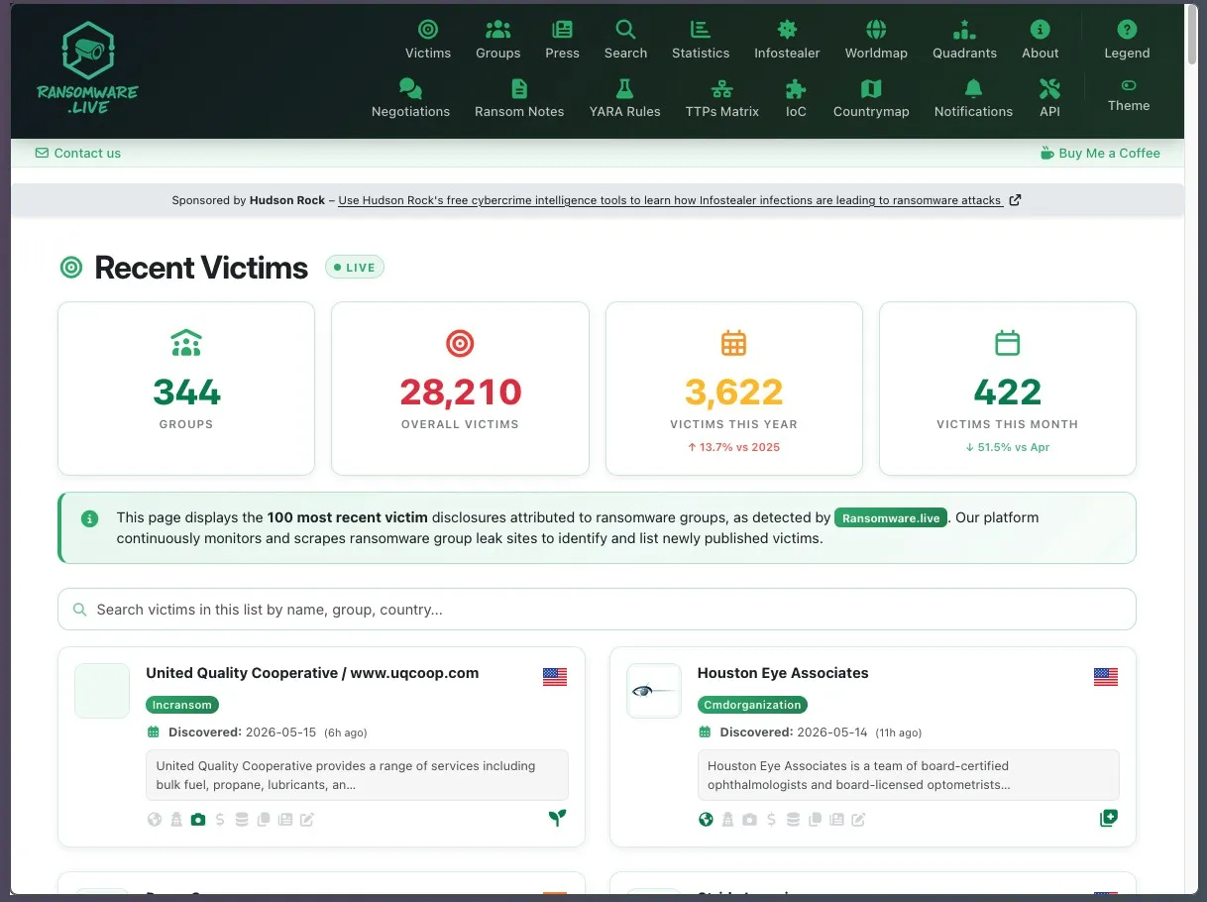The width and height of the screenshot is (1207, 902).
Task: Click the green plus-document icon on Houston Eye card
Action: [x=1109, y=818]
